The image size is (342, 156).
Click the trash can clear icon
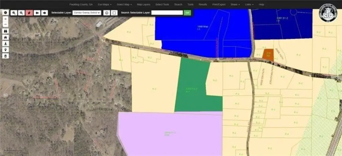pyautogui.click(x=5, y=56)
